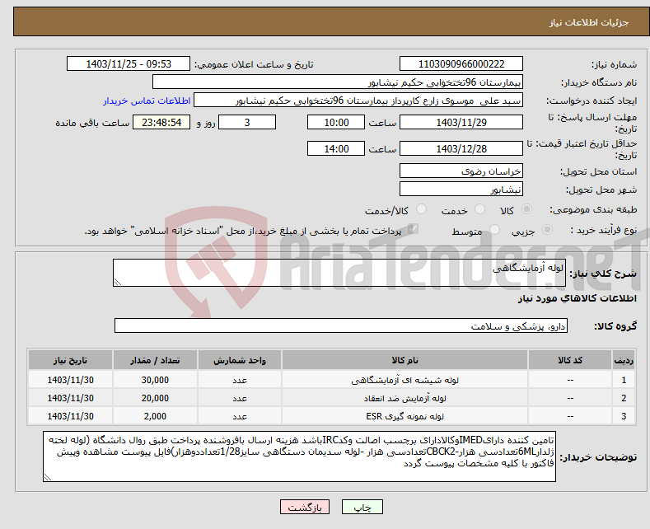
Task: Click the validity time field 14:00
Action: click(336, 148)
